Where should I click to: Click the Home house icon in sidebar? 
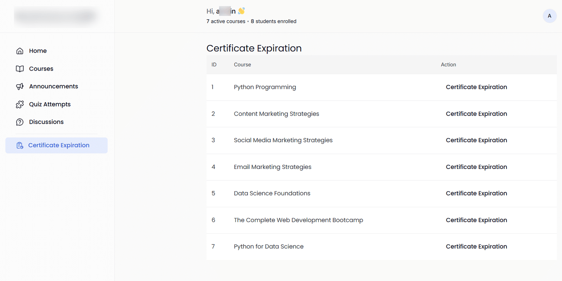(x=20, y=51)
